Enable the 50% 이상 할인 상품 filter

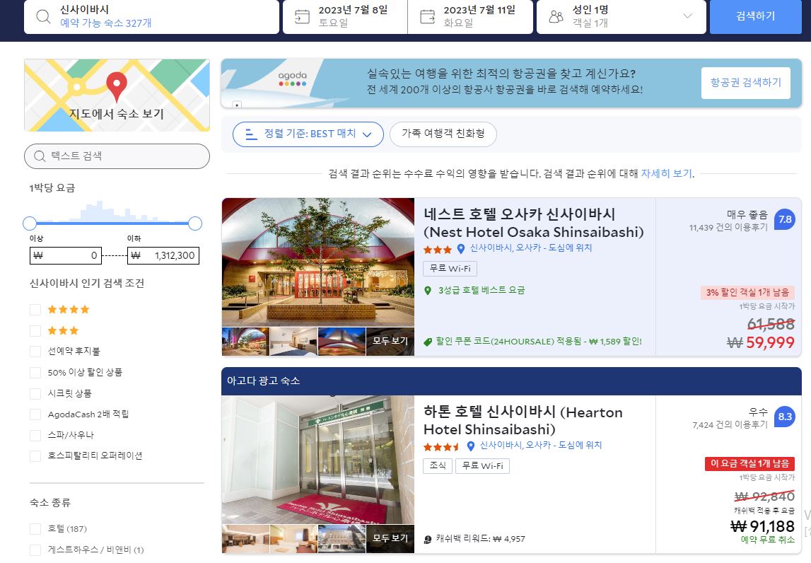pyautogui.click(x=35, y=373)
